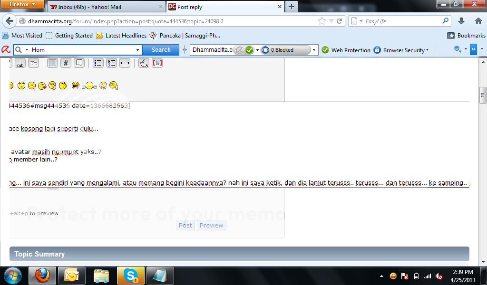The height and width of the screenshot is (285, 487).
Task: Bookmark this page with the star icon
Action: click(x=322, y=21)
